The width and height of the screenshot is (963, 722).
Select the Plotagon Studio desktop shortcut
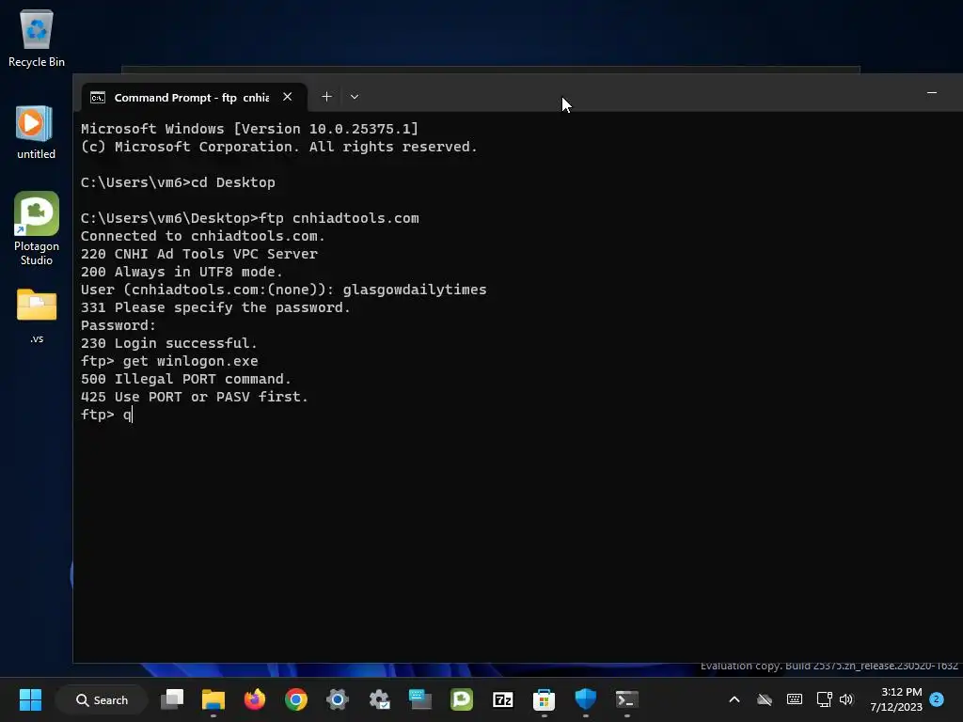(x=37, y=228)
